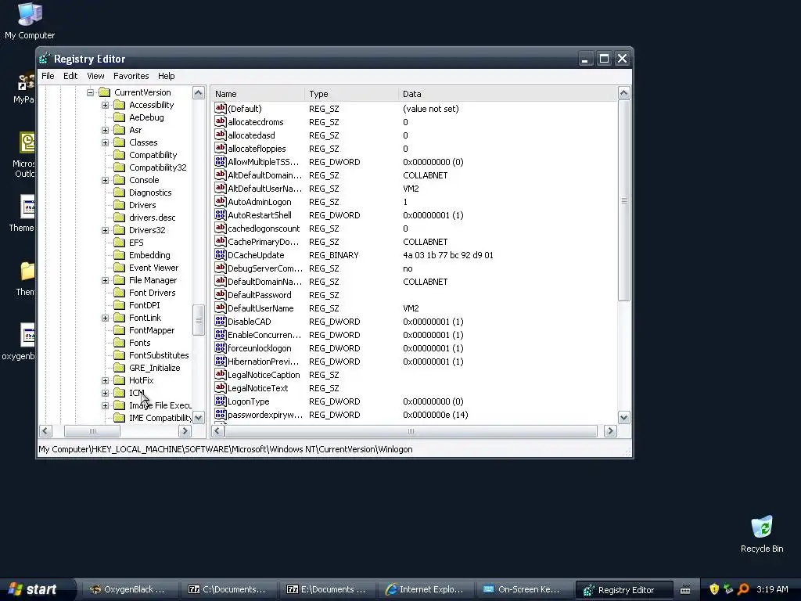Sort values by the Type column header

351,94
